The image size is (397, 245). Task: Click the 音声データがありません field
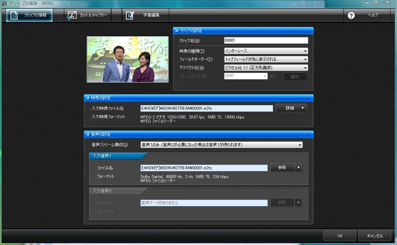click(204, 203)
